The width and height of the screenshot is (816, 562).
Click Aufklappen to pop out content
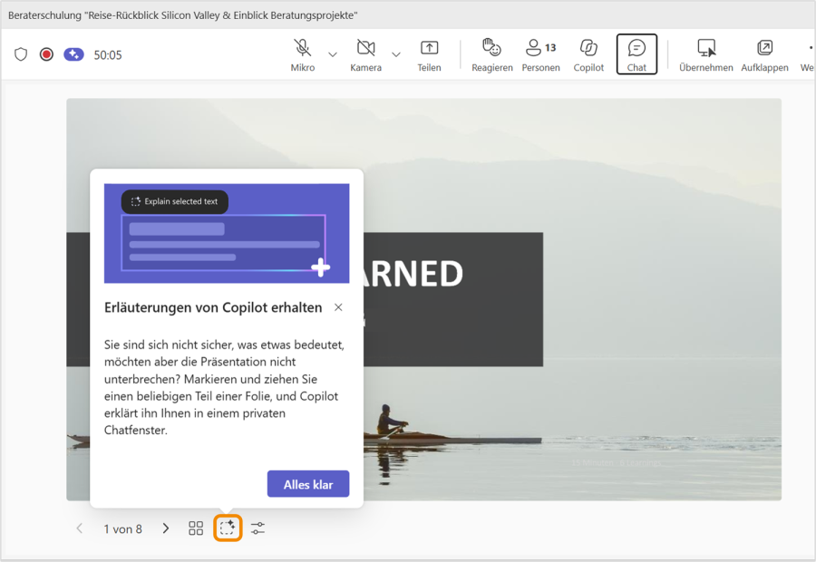(764, 54)
